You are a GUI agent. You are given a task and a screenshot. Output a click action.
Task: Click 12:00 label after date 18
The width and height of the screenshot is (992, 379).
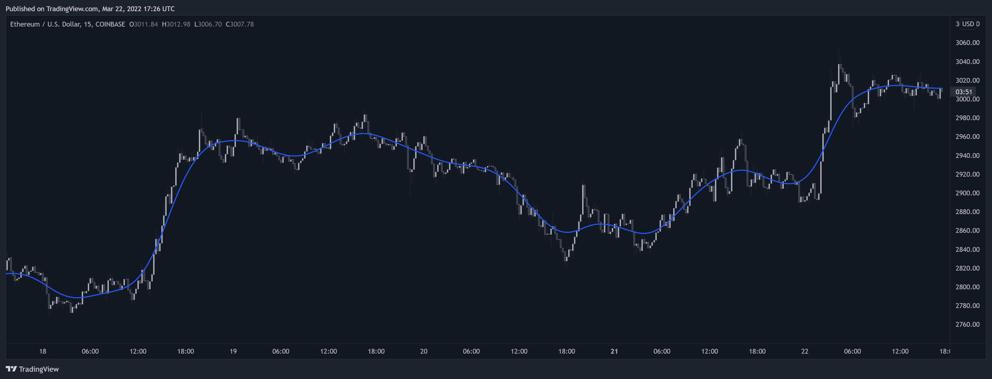pos(138,351)
